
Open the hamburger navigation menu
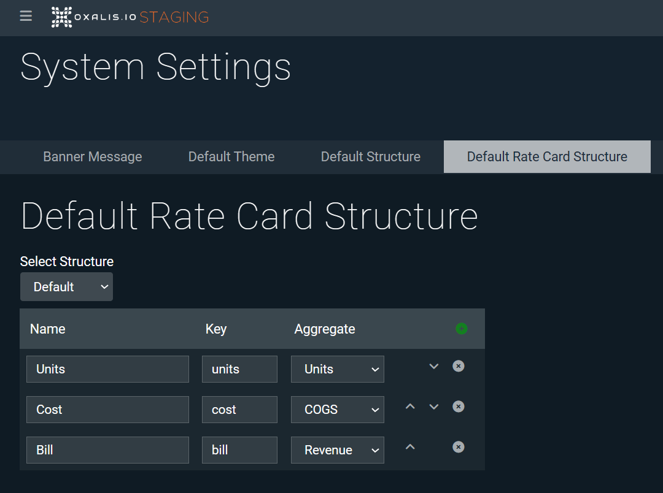tap(25, 16)
